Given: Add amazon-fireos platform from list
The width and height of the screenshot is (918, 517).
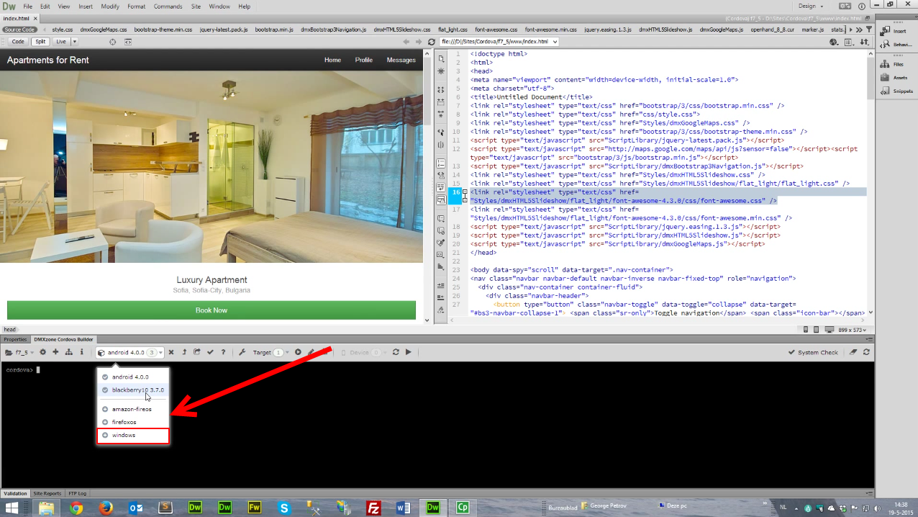Looking at the screenshot, I should pos(133,409).
